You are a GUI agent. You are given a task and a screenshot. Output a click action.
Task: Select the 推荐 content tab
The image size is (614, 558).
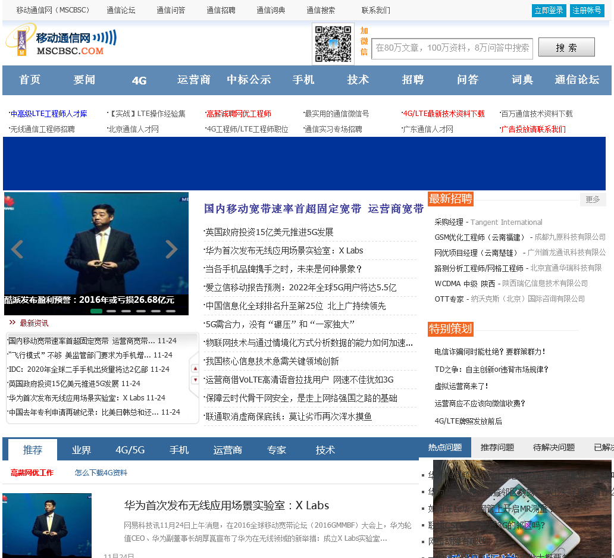click(x=33, y=450)
